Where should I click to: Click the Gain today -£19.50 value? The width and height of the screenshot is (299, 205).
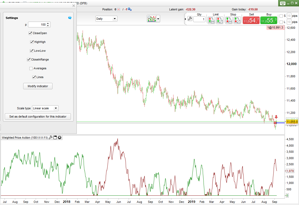pyautogui.click(x=253, y=9)
